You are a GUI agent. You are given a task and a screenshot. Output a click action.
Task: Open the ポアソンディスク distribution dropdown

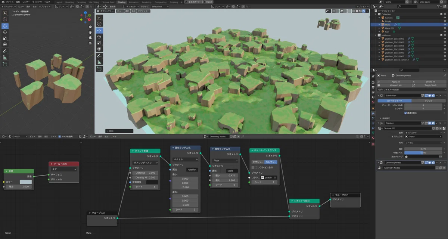[145, 163]
